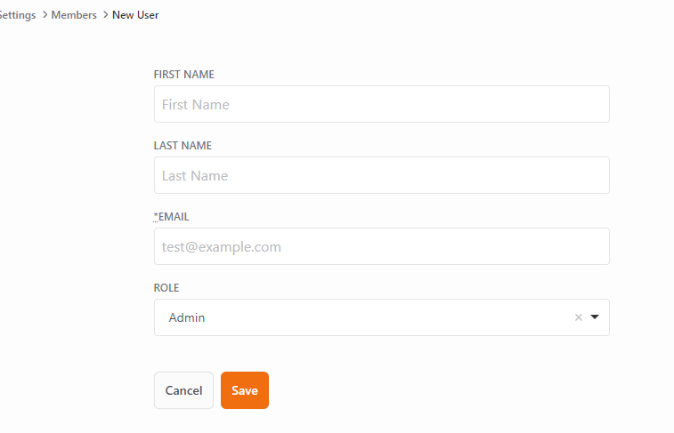Go back to the Settings breadcrumb

(x=17, y=15)
